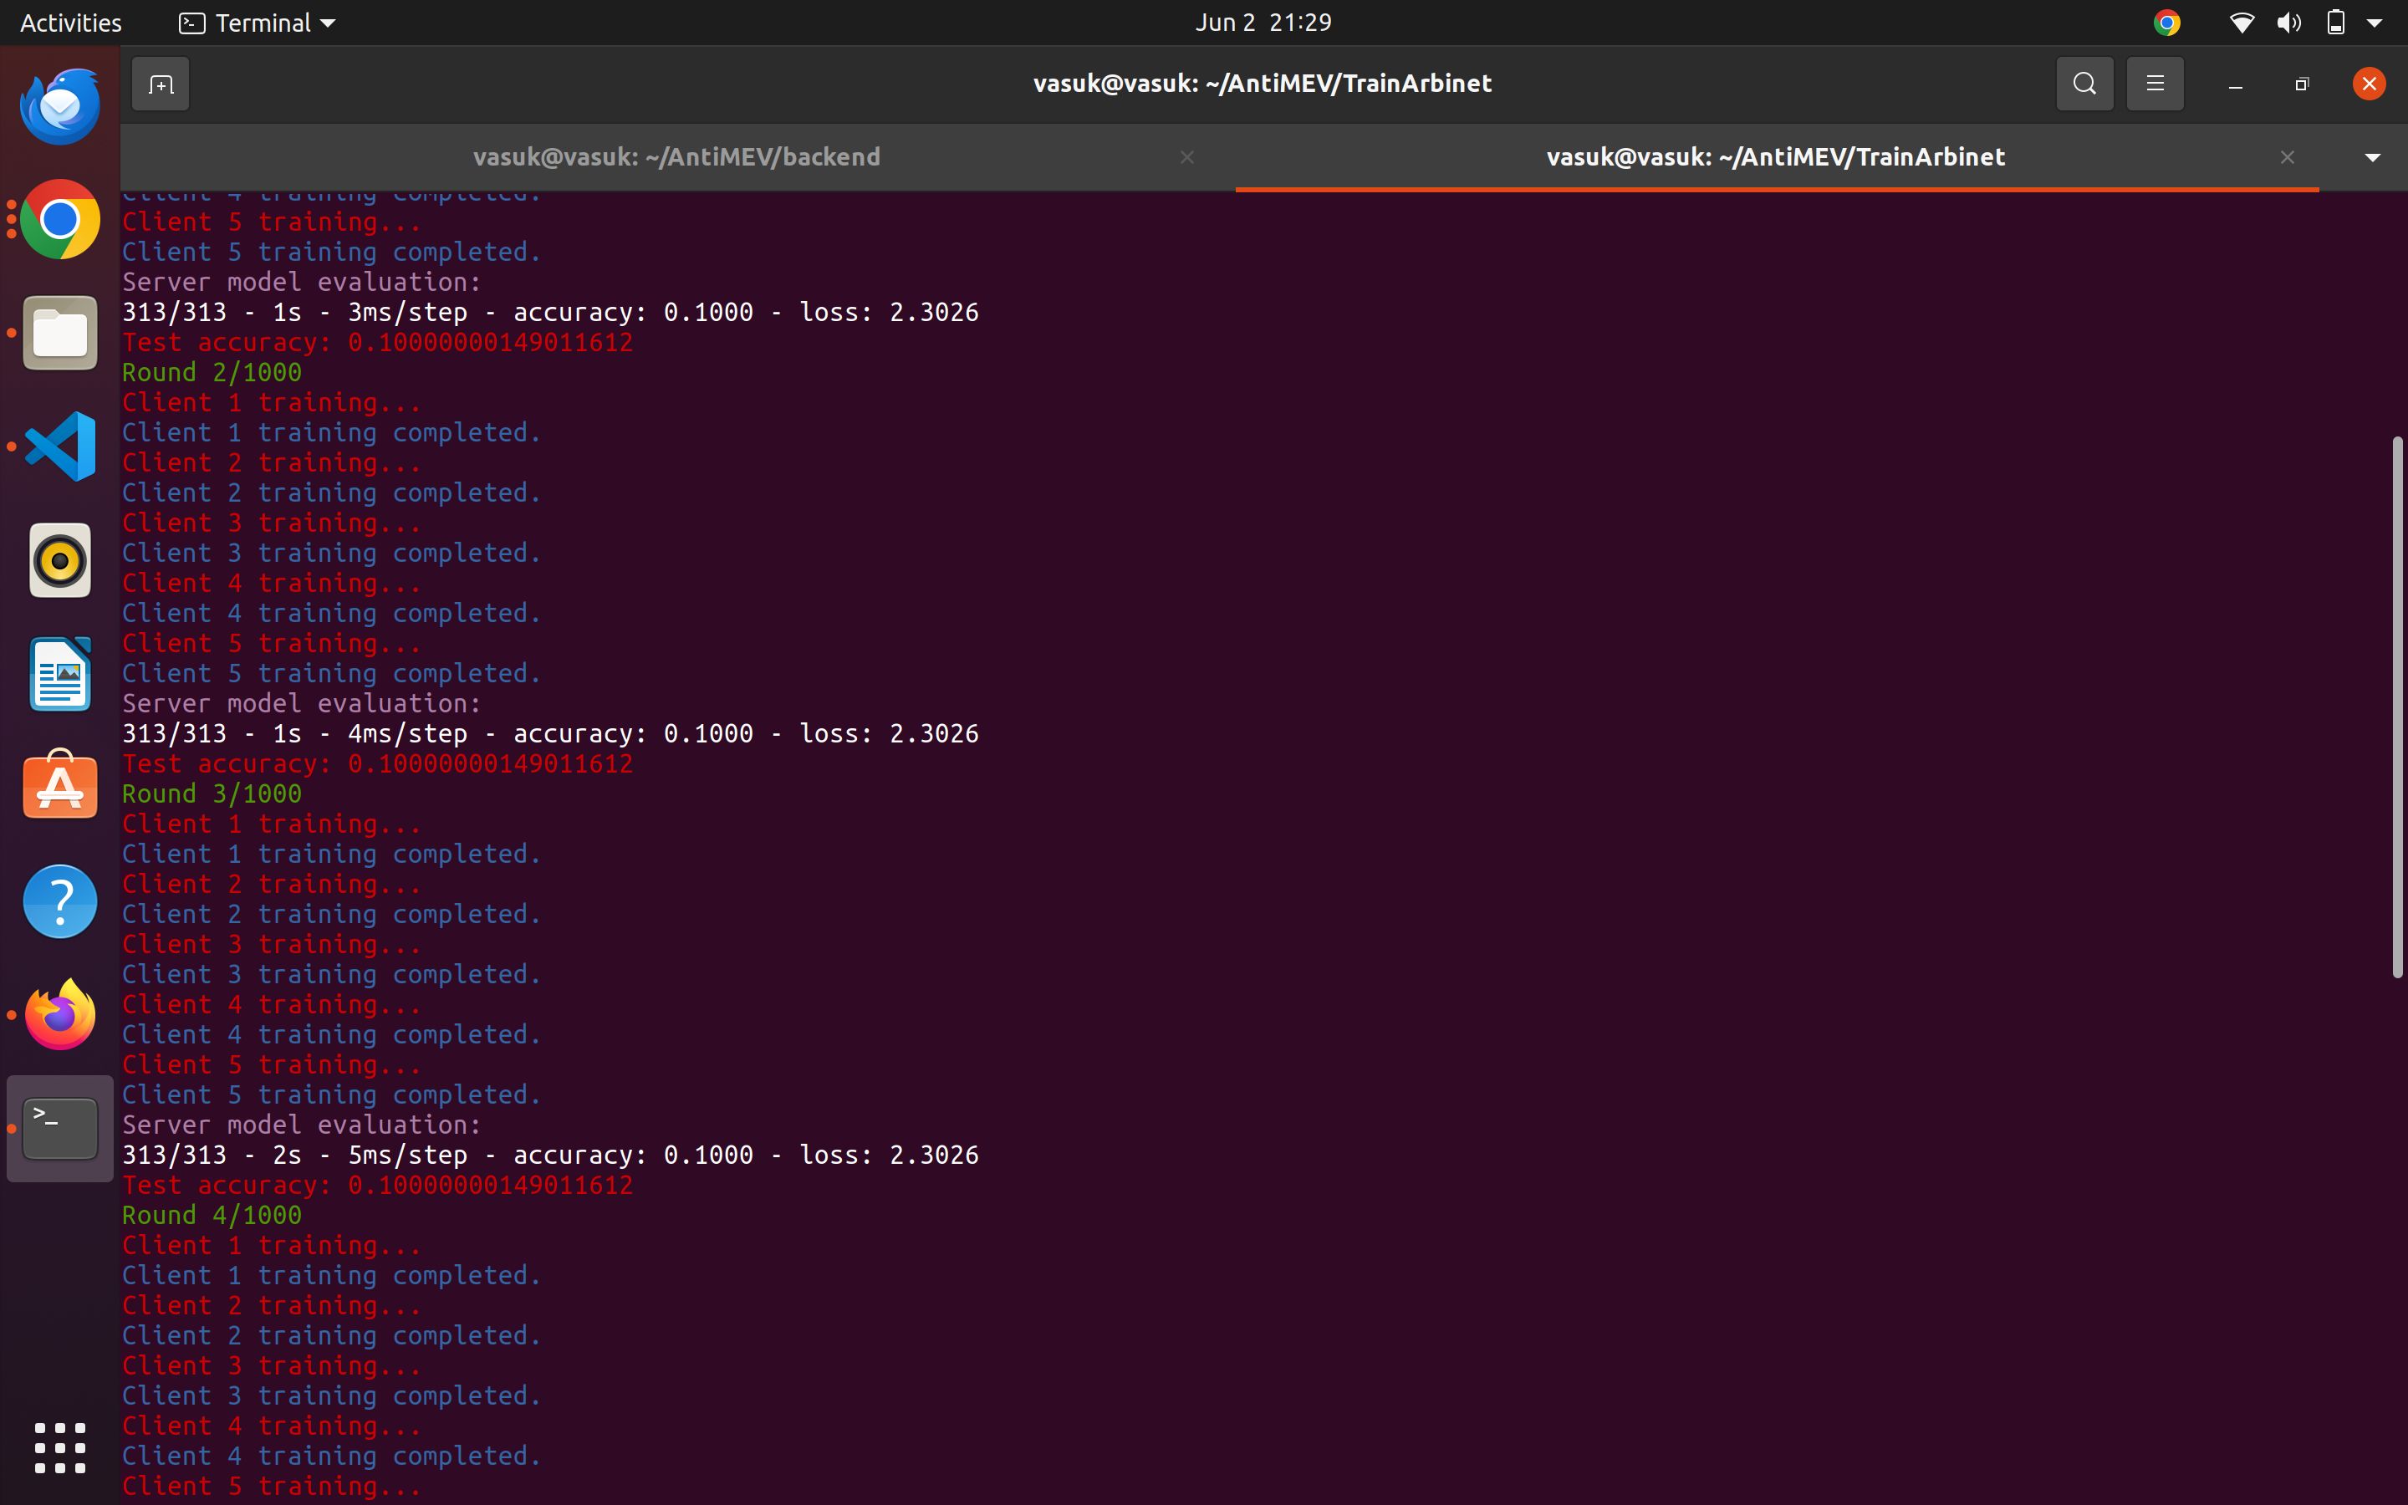Click the 'Round 4/1000' line
This screenshot has width=2408, height=1505.
[212, 1216]
